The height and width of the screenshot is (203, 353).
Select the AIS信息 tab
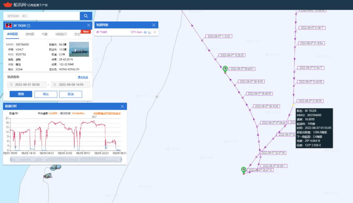[12, 34]
